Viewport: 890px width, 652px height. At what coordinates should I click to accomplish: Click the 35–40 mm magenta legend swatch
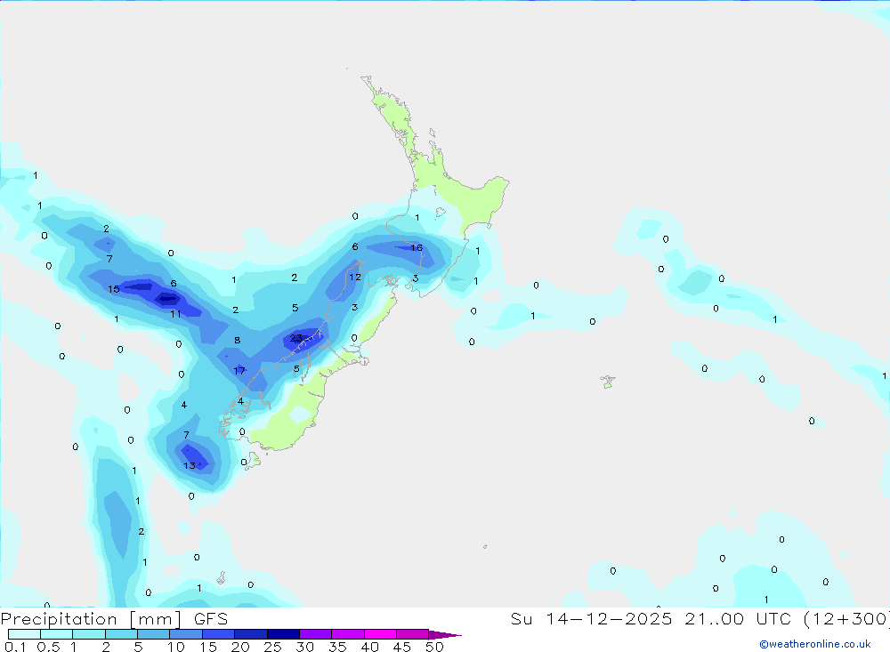[348, 634]
